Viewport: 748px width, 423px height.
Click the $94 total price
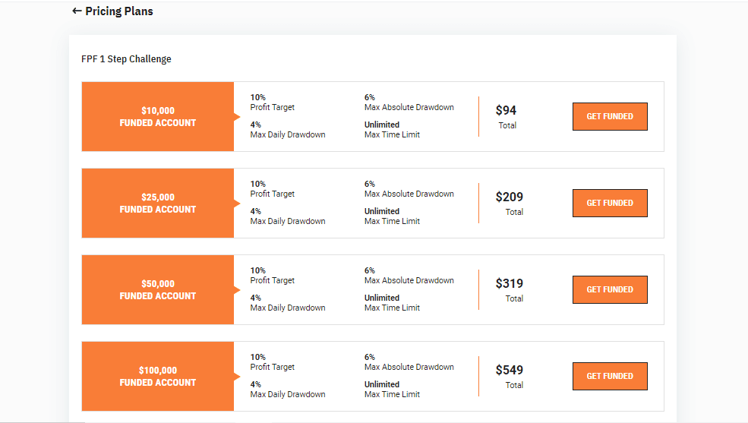[x=506, y=111]
